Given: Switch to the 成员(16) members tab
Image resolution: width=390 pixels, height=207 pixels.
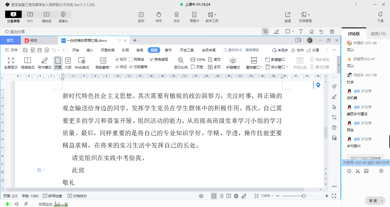Looking at the screenshot, I should pos(378,34).
